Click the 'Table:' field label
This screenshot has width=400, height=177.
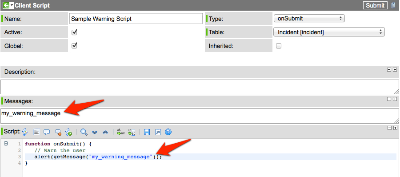[217, 32]
